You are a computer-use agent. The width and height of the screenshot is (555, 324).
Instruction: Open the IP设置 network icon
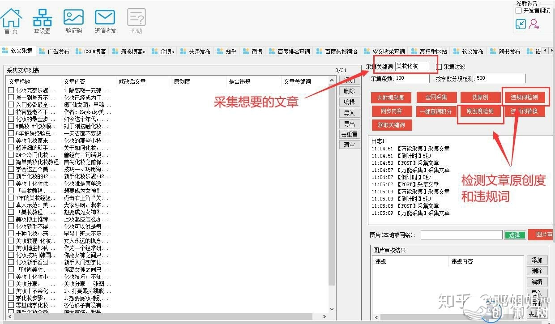tap(43, 21)
